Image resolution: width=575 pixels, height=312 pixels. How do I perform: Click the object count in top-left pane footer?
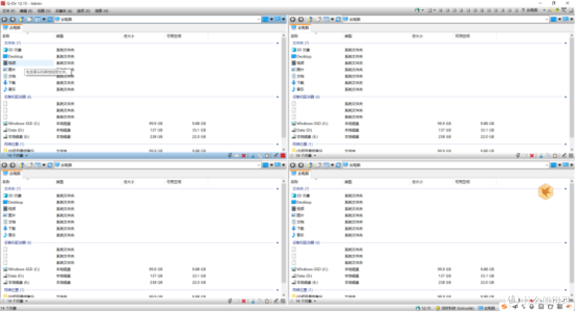pos(16,156)
